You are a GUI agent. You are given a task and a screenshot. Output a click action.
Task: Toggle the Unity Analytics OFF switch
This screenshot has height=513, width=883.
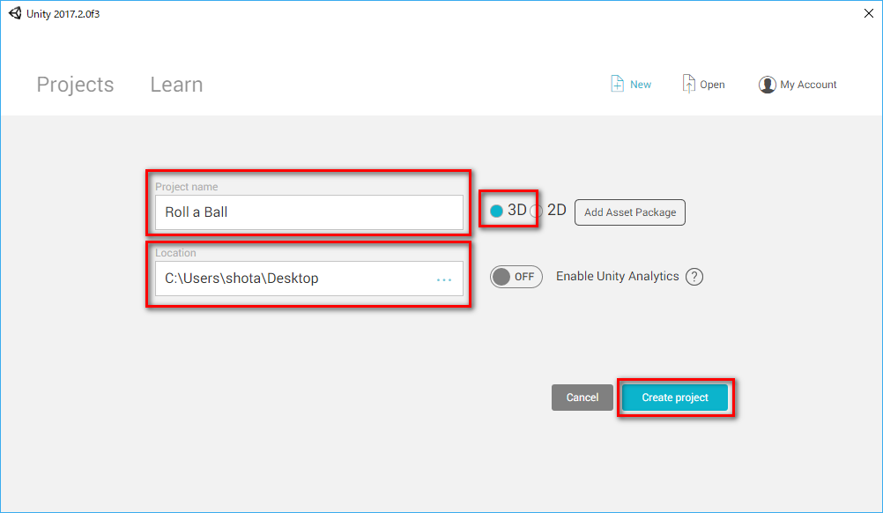516,277
